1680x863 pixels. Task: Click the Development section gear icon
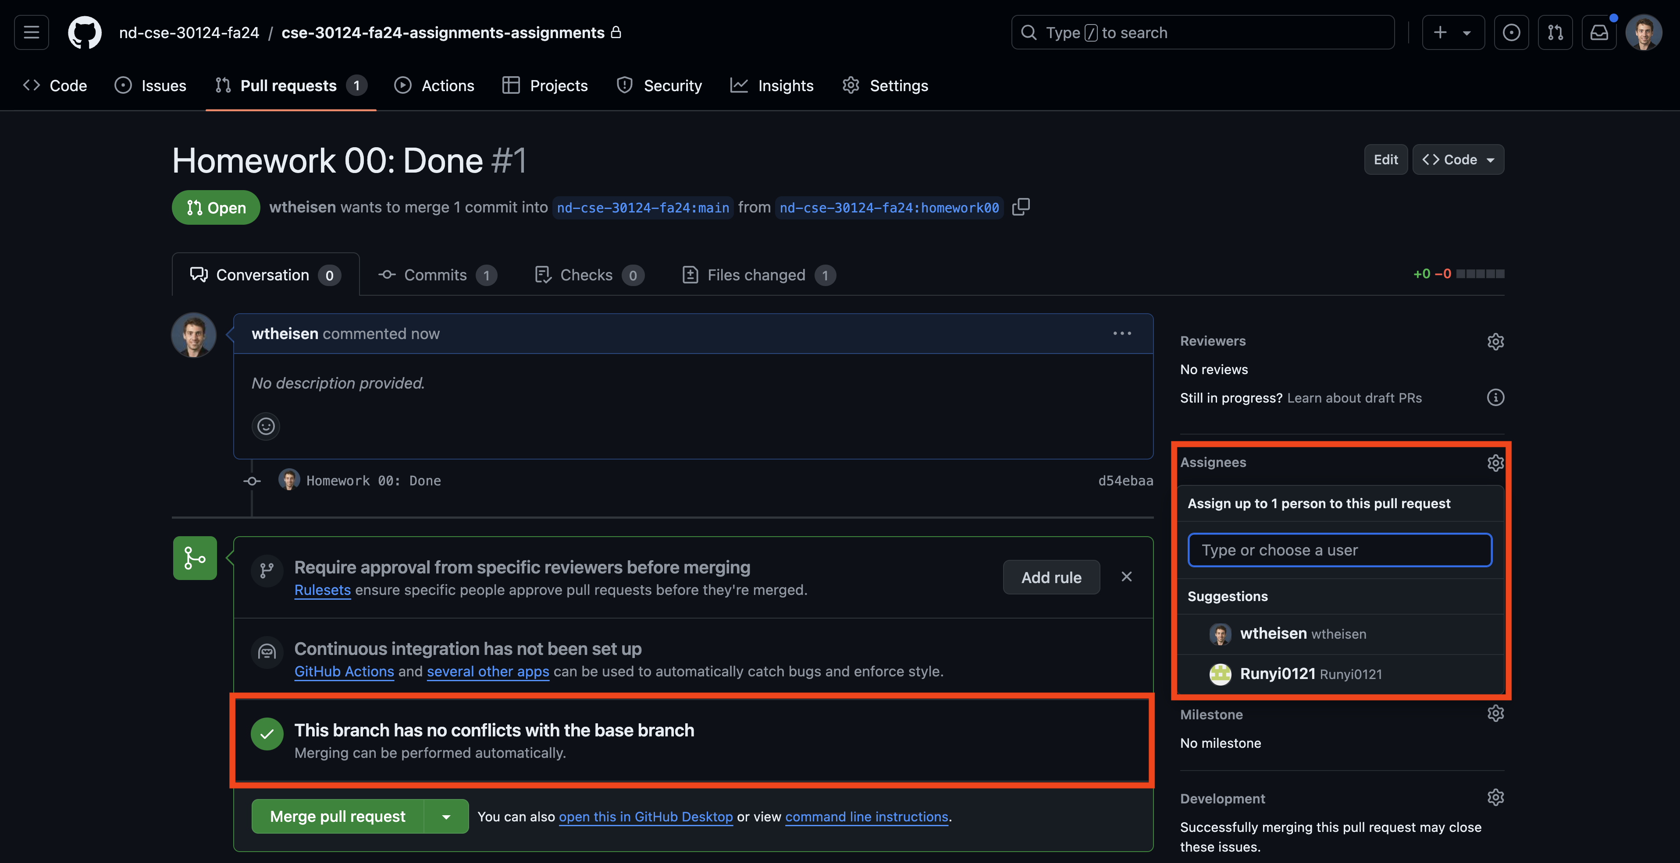coord(1495,798)
